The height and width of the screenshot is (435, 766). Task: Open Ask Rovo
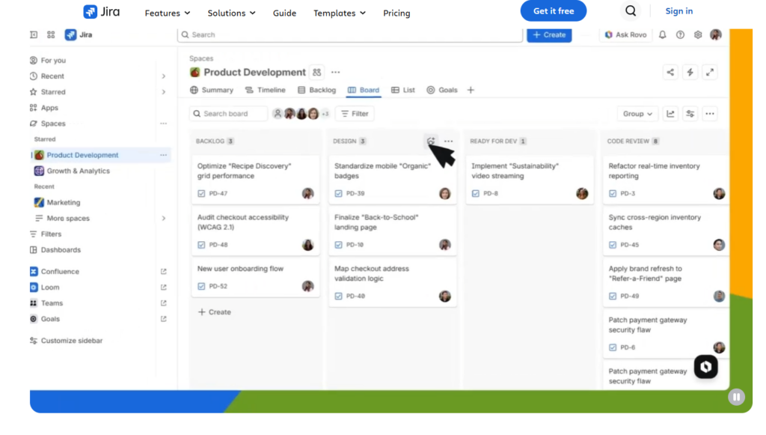point(626,34)
